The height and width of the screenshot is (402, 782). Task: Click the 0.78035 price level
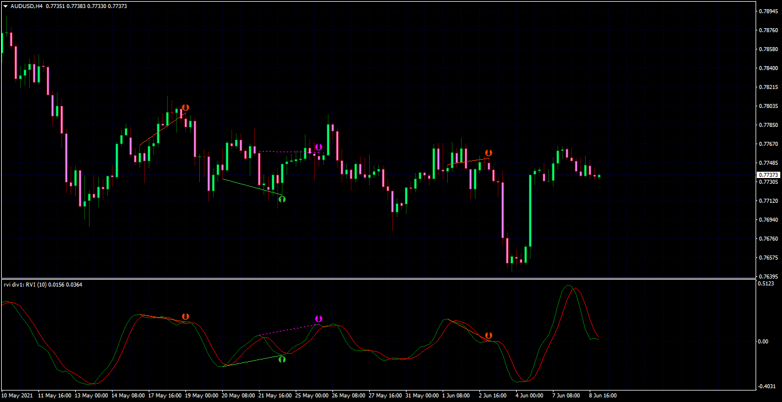pos(768,106)
